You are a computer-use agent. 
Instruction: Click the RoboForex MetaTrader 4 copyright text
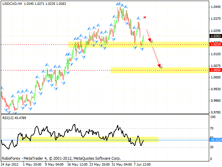61,157
